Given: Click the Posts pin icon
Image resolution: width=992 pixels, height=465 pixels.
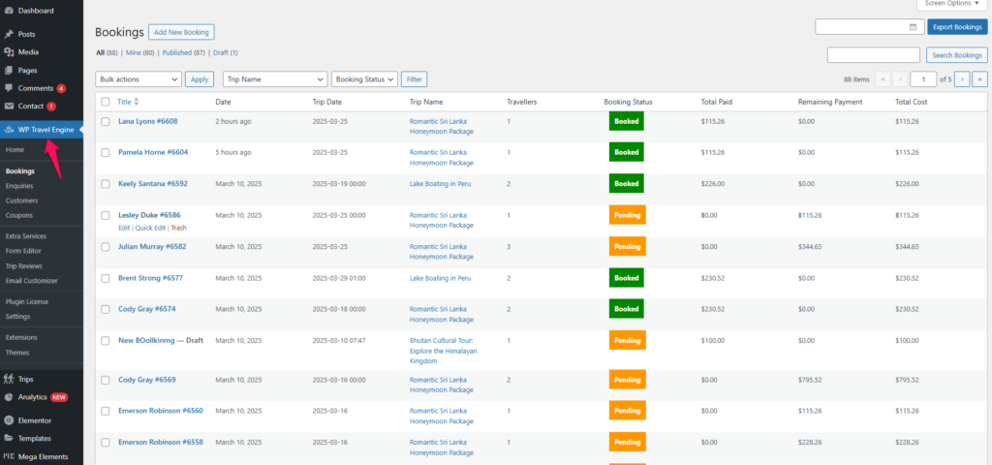Looking at the screenshot, I should (9, 34).
